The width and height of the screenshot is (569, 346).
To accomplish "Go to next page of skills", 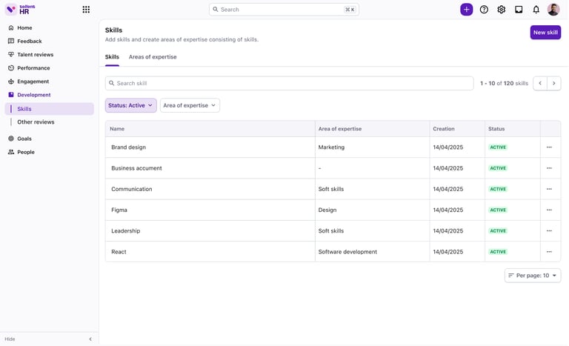I will click(x=553, y=83).
